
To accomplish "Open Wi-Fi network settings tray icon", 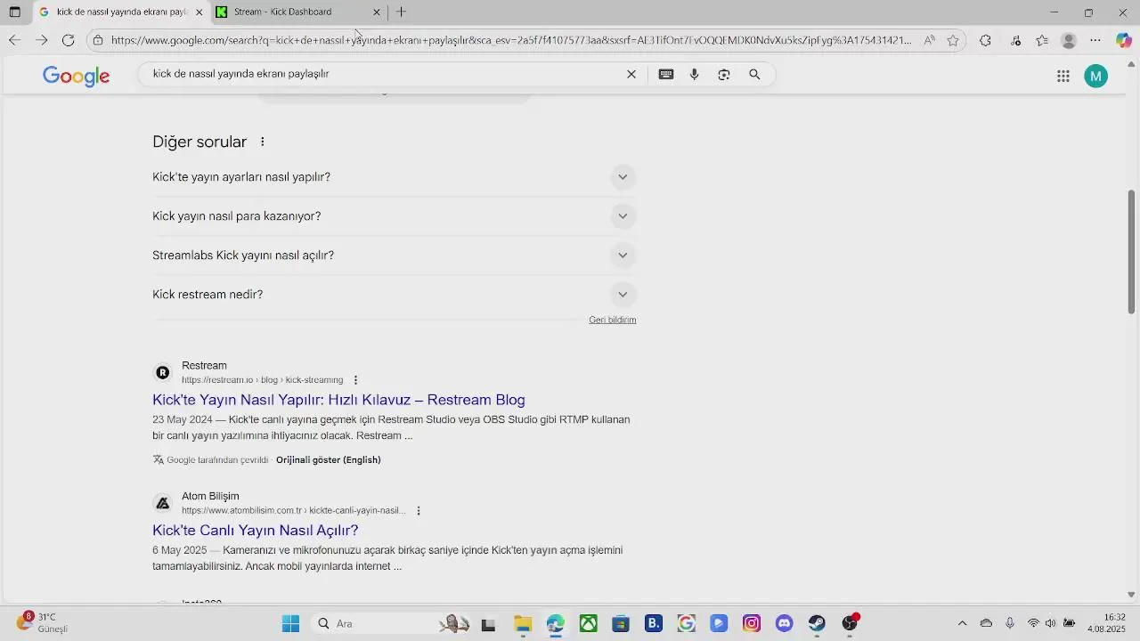I will (1033, 623).
